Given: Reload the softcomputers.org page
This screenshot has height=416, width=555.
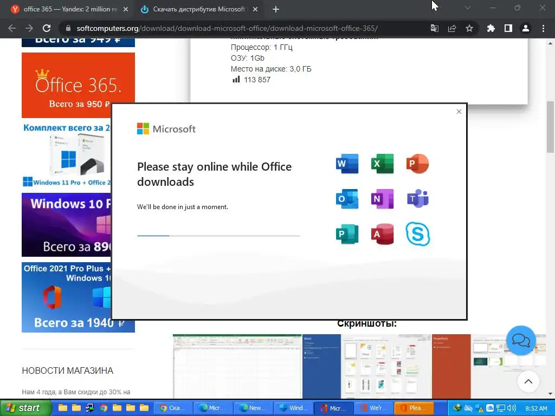Looking at the screenshot, I should [47, 28].
